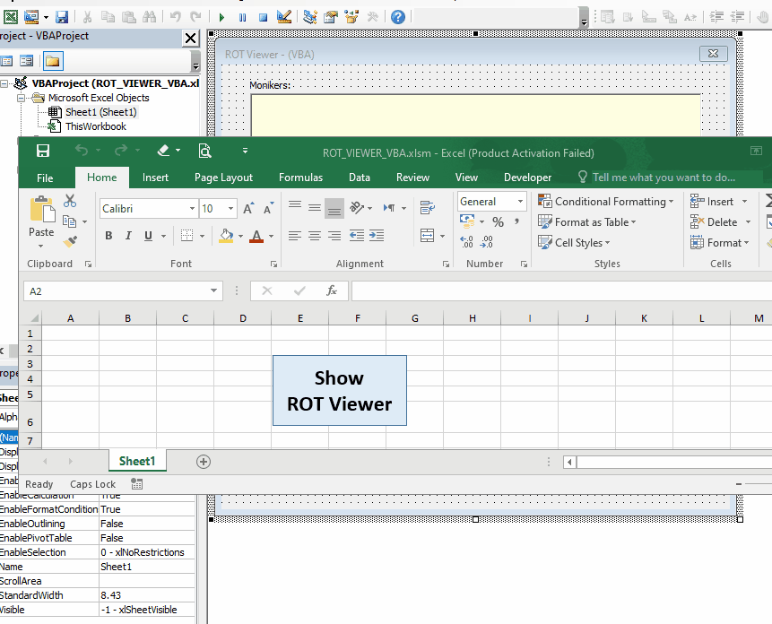The width and height of the screenshot is (772, 624).
Task: Toggle Bold formatting in Font group
Action: tap(108, 236)
